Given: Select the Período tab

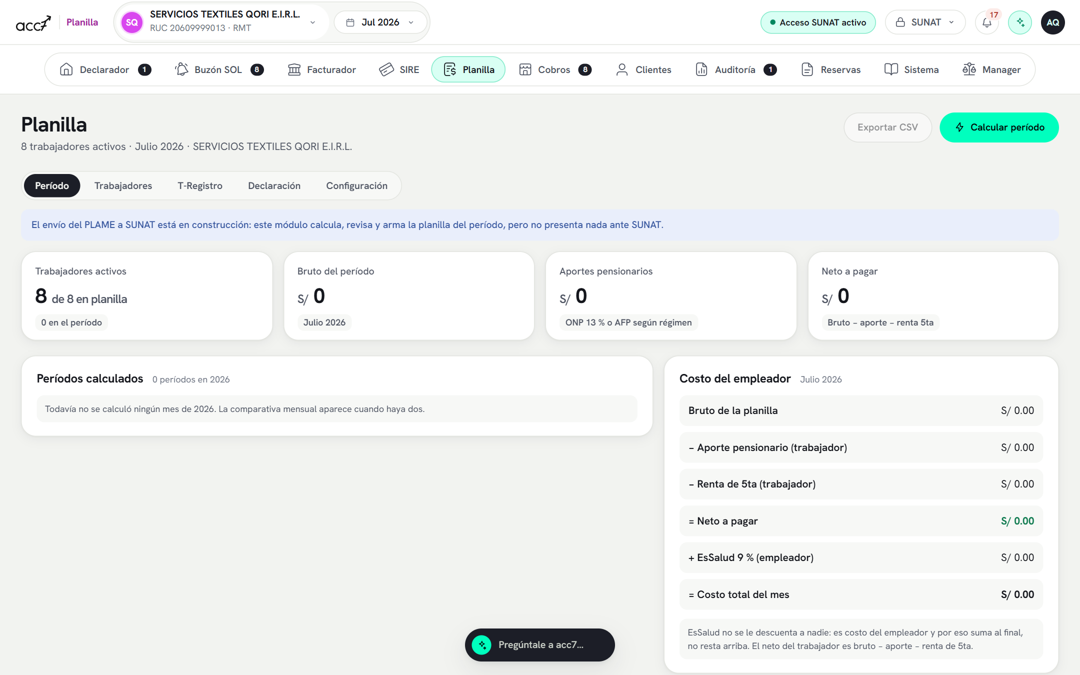Looking at the screenshot, I should pos(52,186).
